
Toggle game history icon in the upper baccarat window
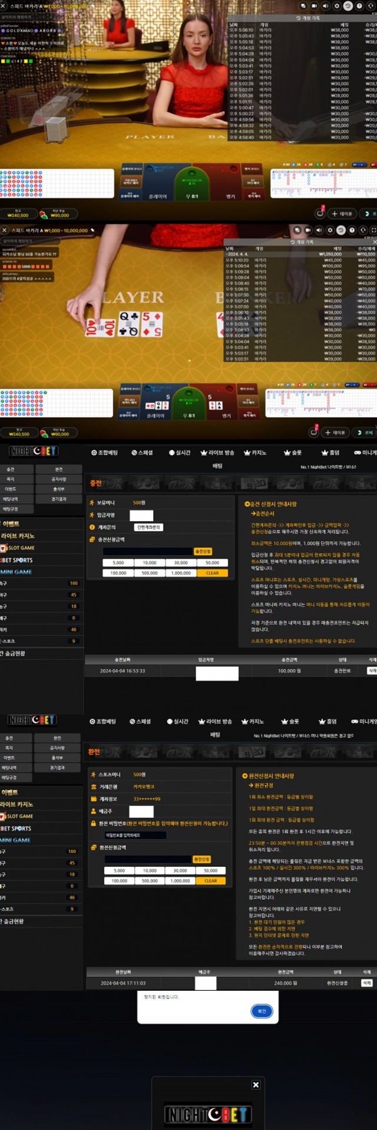point(348,5)
